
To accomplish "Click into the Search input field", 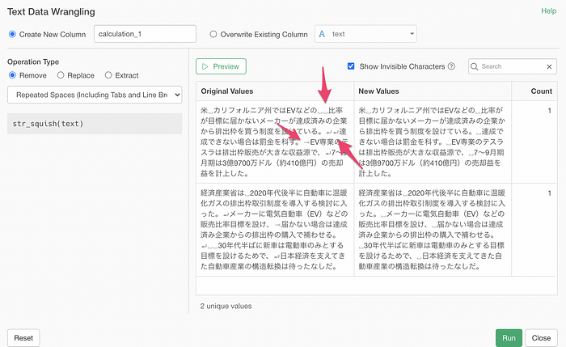I will click(x=512, y=66).
